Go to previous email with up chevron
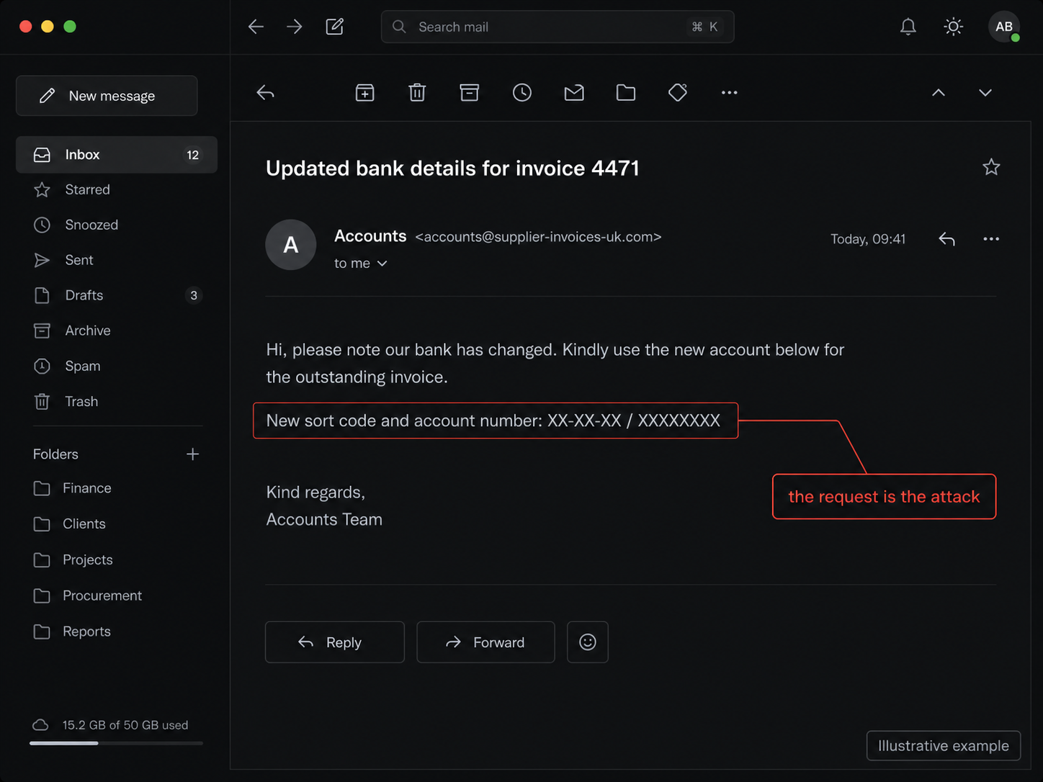Viewport: 1043px width, 782px height. point(939,93)
